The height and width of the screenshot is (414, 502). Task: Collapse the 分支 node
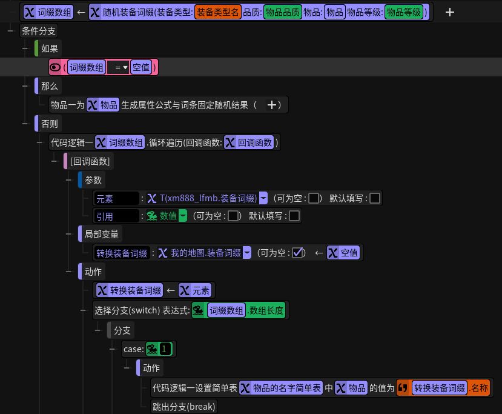click(97, 330)
